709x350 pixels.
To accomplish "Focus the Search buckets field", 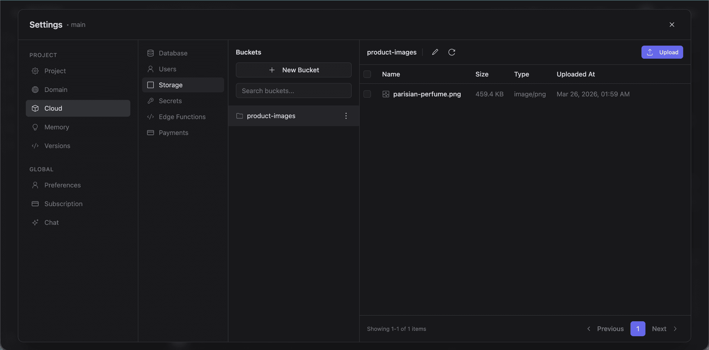I will (x=294, y=91).
